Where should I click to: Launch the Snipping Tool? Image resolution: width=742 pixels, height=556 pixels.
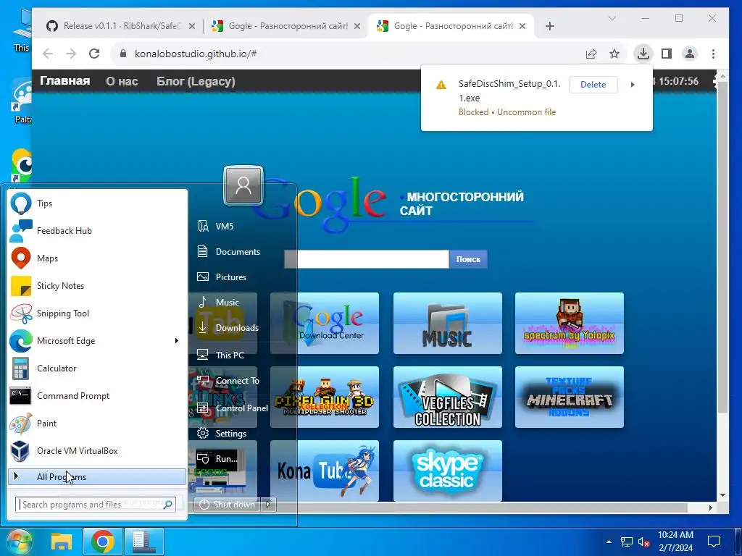click(x=97, y=313)
